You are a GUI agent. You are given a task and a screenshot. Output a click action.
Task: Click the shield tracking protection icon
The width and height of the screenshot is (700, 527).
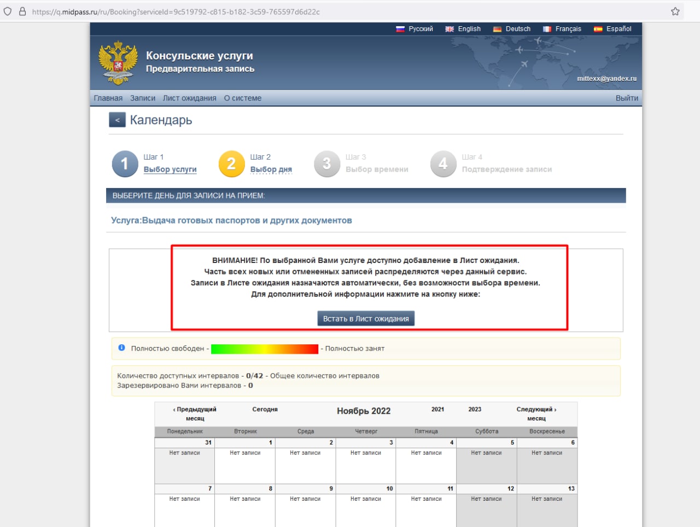pos(8,11)
